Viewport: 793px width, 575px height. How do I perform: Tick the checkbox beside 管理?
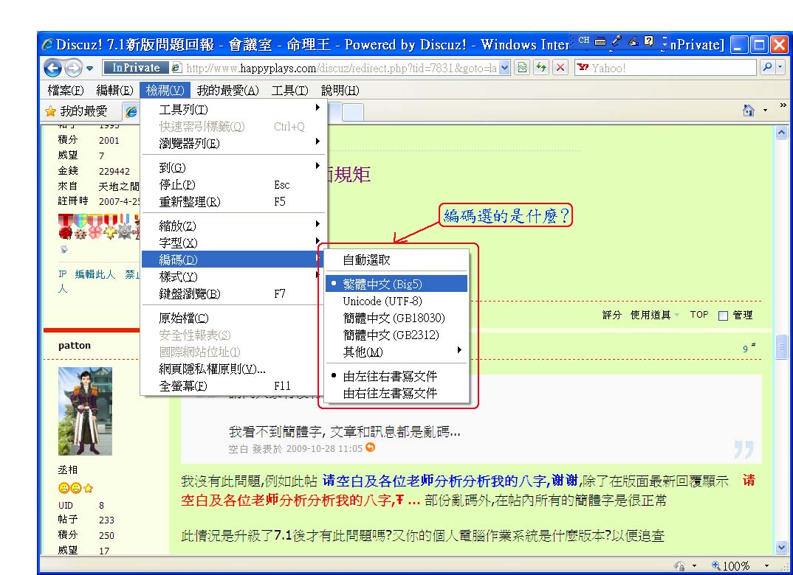pyautogui.click(x=723, y=316)
